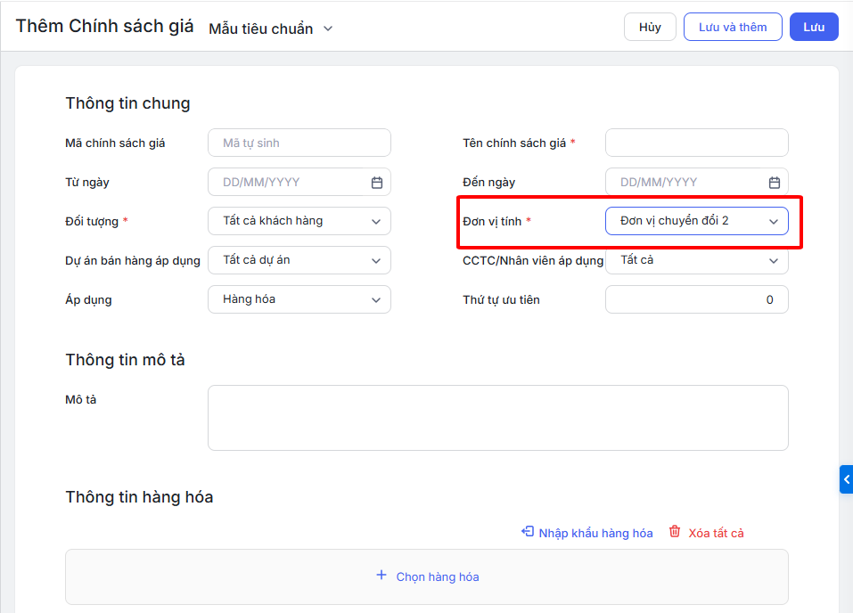Click the Chọn hàng hóa link
Screen dimensions: 853x613
pyautogui.click(x=438, y=576)
